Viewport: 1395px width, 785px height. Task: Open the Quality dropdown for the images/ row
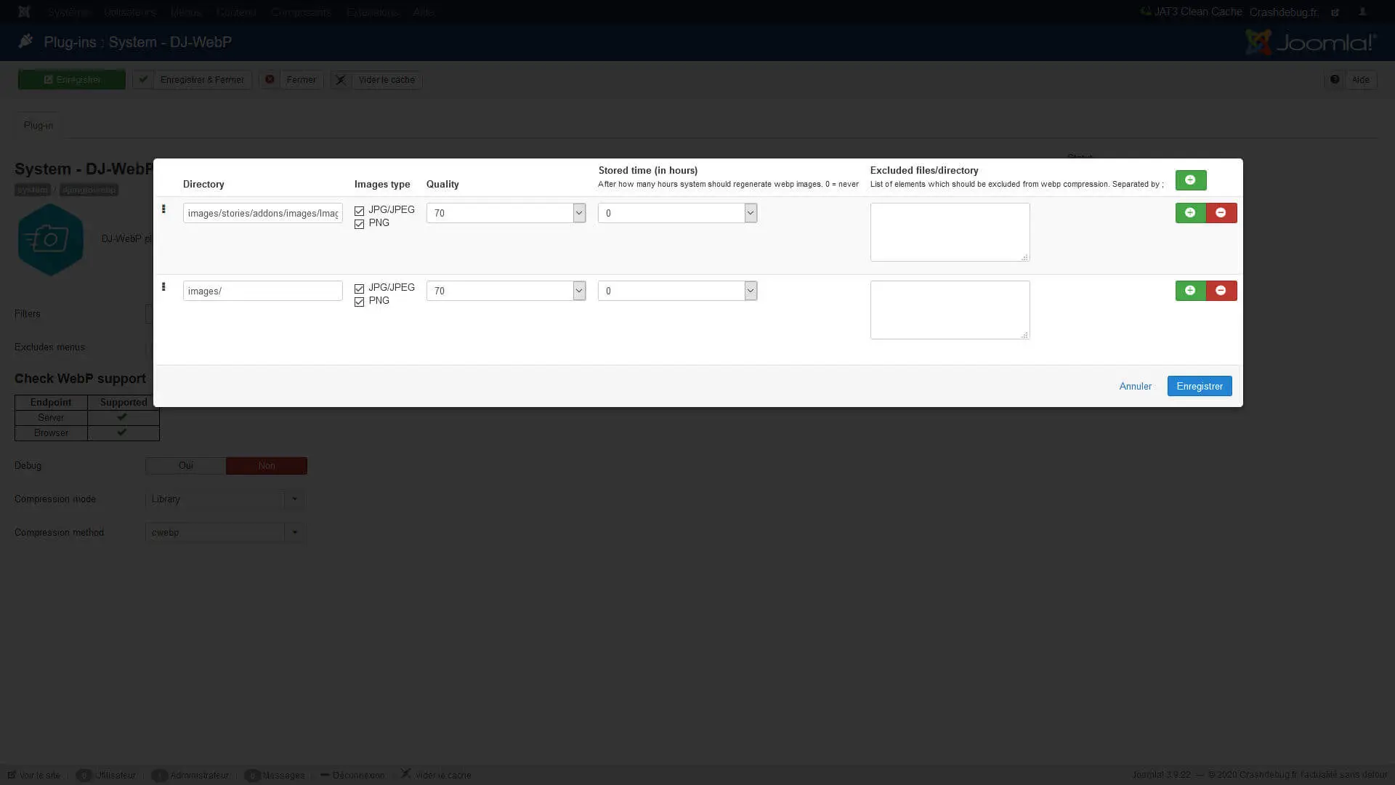click(506, 291)
